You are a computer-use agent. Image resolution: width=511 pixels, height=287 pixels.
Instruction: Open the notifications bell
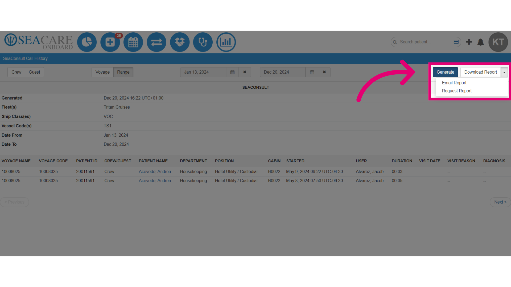tap(481, 42)
